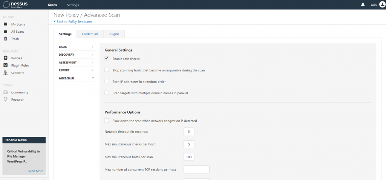Viewport: 386px width, 180px height.
Task: Click Max concurrent TCP sessions per host field
Action: [196, 169]
